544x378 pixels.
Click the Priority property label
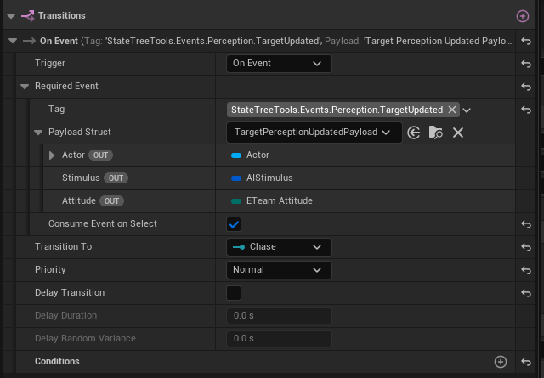(50, 269)
